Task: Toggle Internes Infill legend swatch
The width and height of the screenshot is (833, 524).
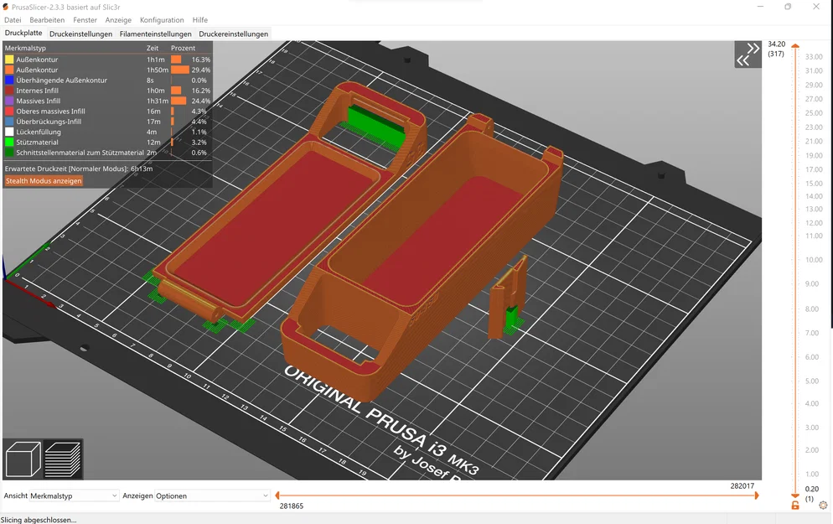Action: point(9,91)
